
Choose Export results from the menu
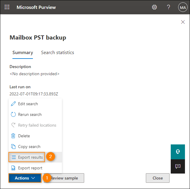[x=30, y=157]
